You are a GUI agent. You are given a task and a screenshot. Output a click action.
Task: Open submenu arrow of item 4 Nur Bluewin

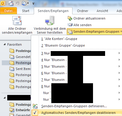(119, 60)
